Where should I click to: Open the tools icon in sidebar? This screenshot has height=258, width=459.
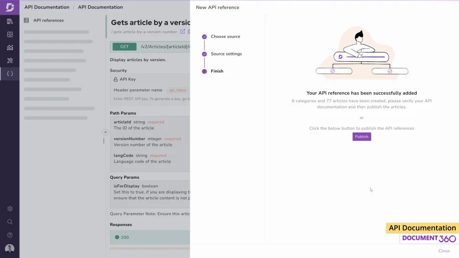point(10,61)
